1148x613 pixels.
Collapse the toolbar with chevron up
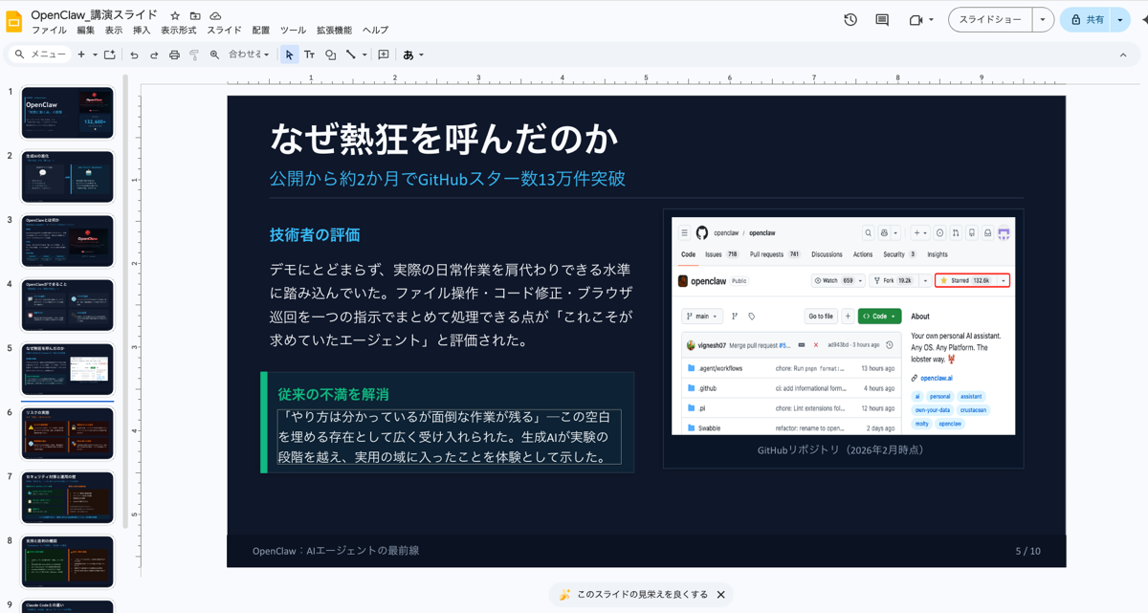tap(1123, 55)
